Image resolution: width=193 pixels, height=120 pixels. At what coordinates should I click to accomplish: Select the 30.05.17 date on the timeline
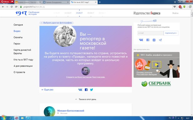[68, 13]
